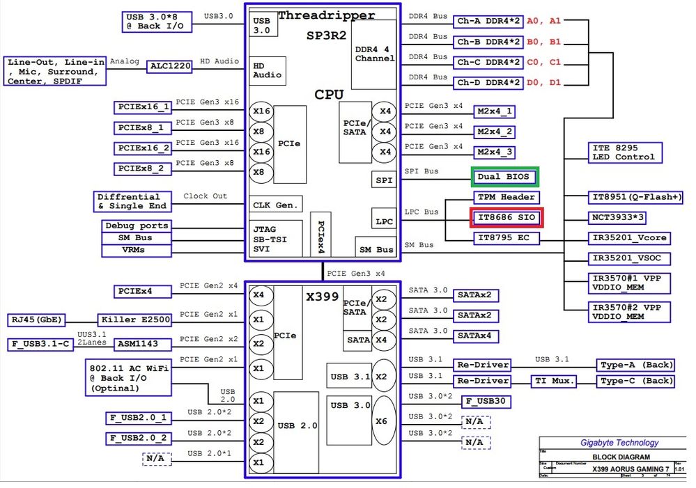Select the F_USB2.0_1 header block
Viewport: 696px width, 488px height.
pos(139,418)
